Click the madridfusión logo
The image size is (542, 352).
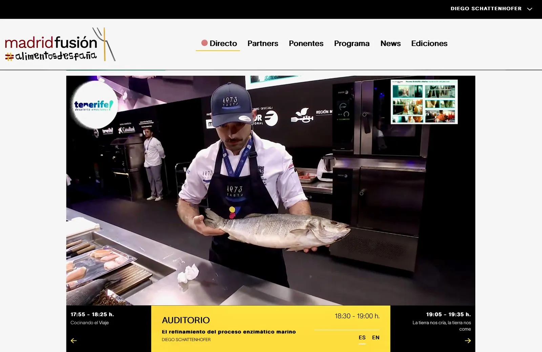click(60, 44)
